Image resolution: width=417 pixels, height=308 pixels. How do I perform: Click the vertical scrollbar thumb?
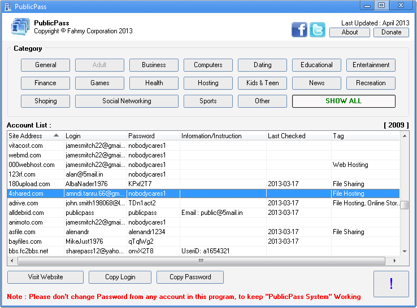pos(405,205)
